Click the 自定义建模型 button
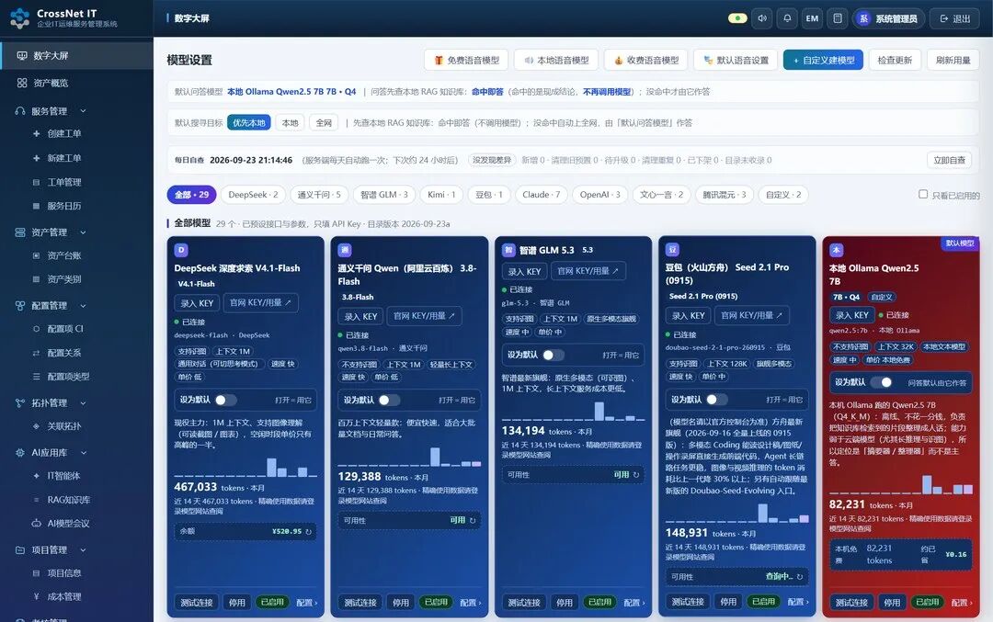This screenshot has width=993, height=622. (x=823, y=60)
